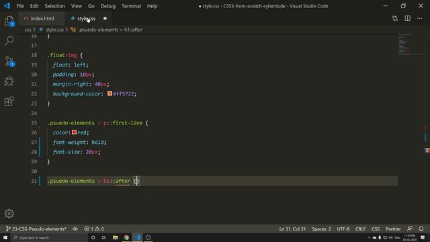Switch to VS Code taskbar icon

(x=137, y=237)
